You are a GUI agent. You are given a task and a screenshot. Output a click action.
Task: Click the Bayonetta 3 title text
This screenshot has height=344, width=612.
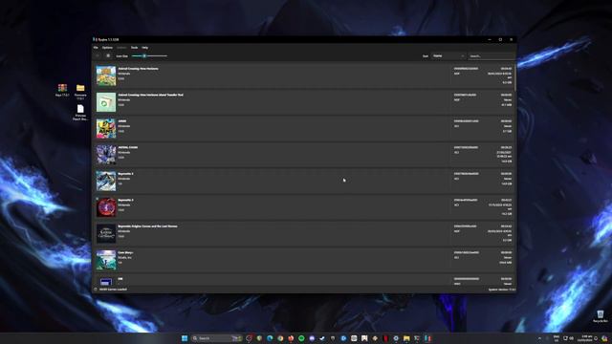pyautogui.click(x=125, y=200)
